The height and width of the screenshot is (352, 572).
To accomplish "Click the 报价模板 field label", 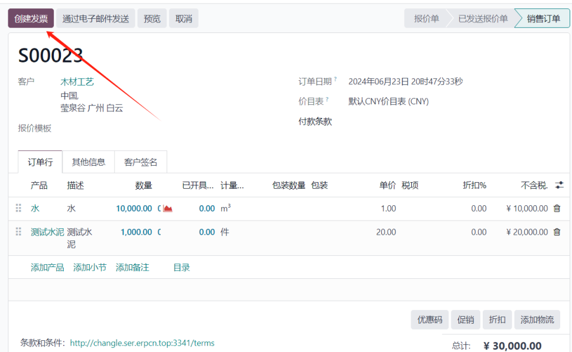I will pos(35,128).
